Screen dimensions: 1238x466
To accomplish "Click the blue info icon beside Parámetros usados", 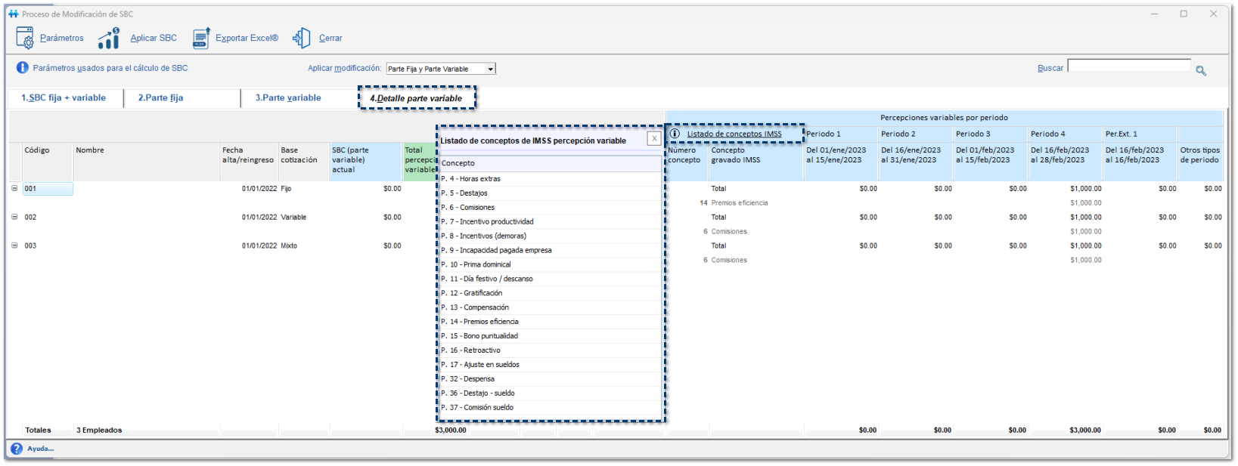I will tap(23, 68).
